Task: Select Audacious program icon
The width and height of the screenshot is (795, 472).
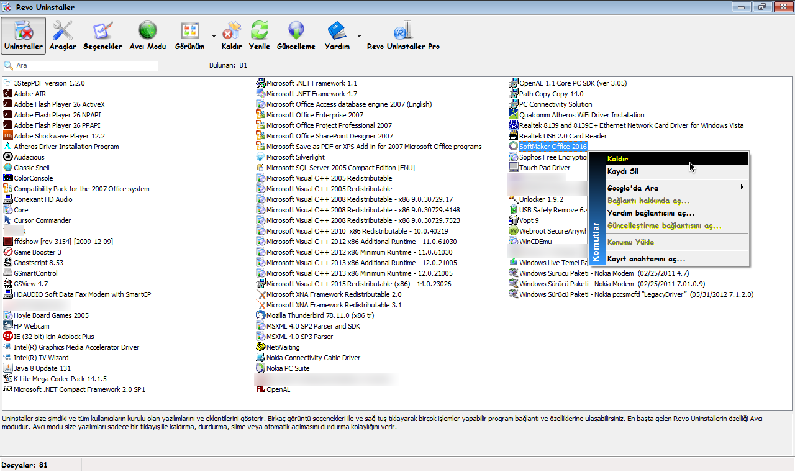Action: [x=8, y=157]
